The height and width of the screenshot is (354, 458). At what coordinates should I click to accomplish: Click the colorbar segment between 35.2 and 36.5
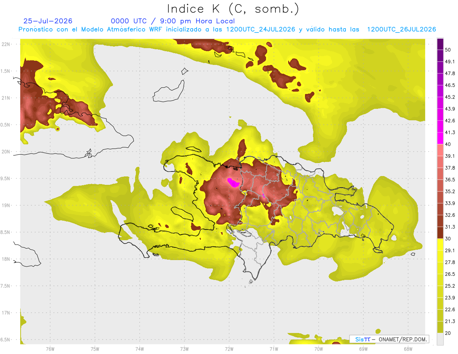point(440,185)
